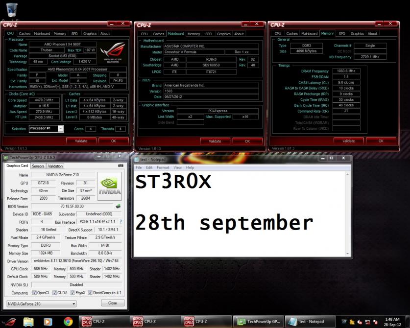Open Notepad View menu
Screen dimensions: 410x328
click(177, 167)
